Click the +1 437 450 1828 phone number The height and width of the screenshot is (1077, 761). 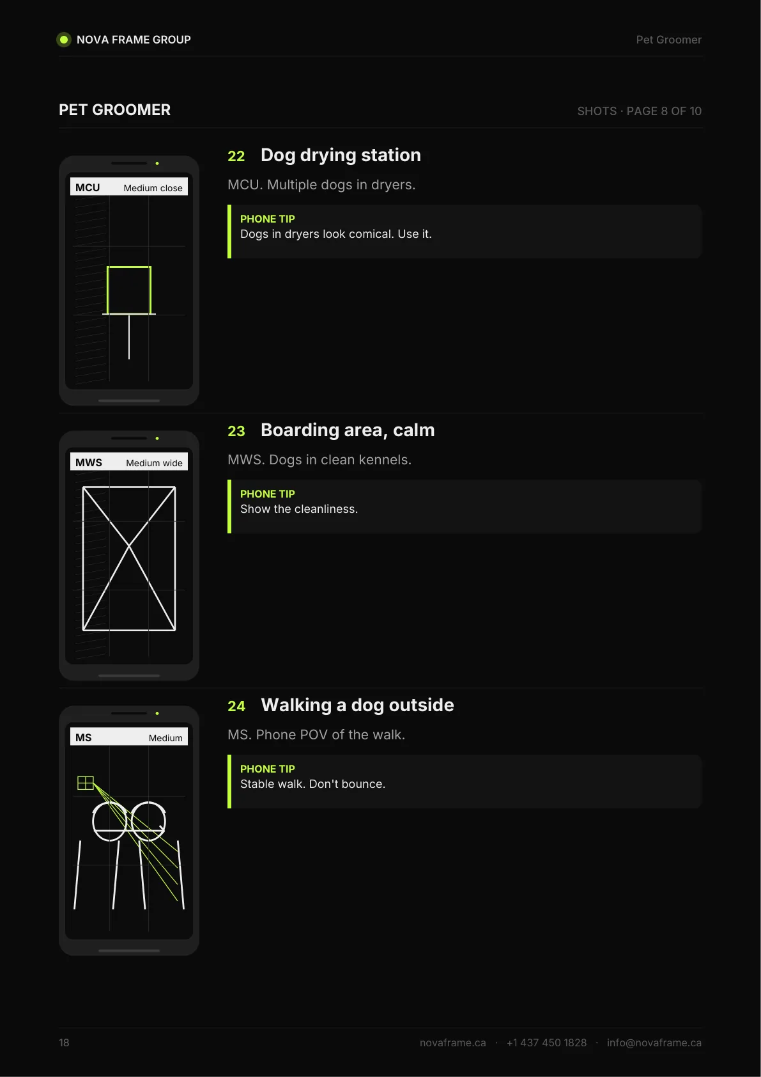(546, 1042)
